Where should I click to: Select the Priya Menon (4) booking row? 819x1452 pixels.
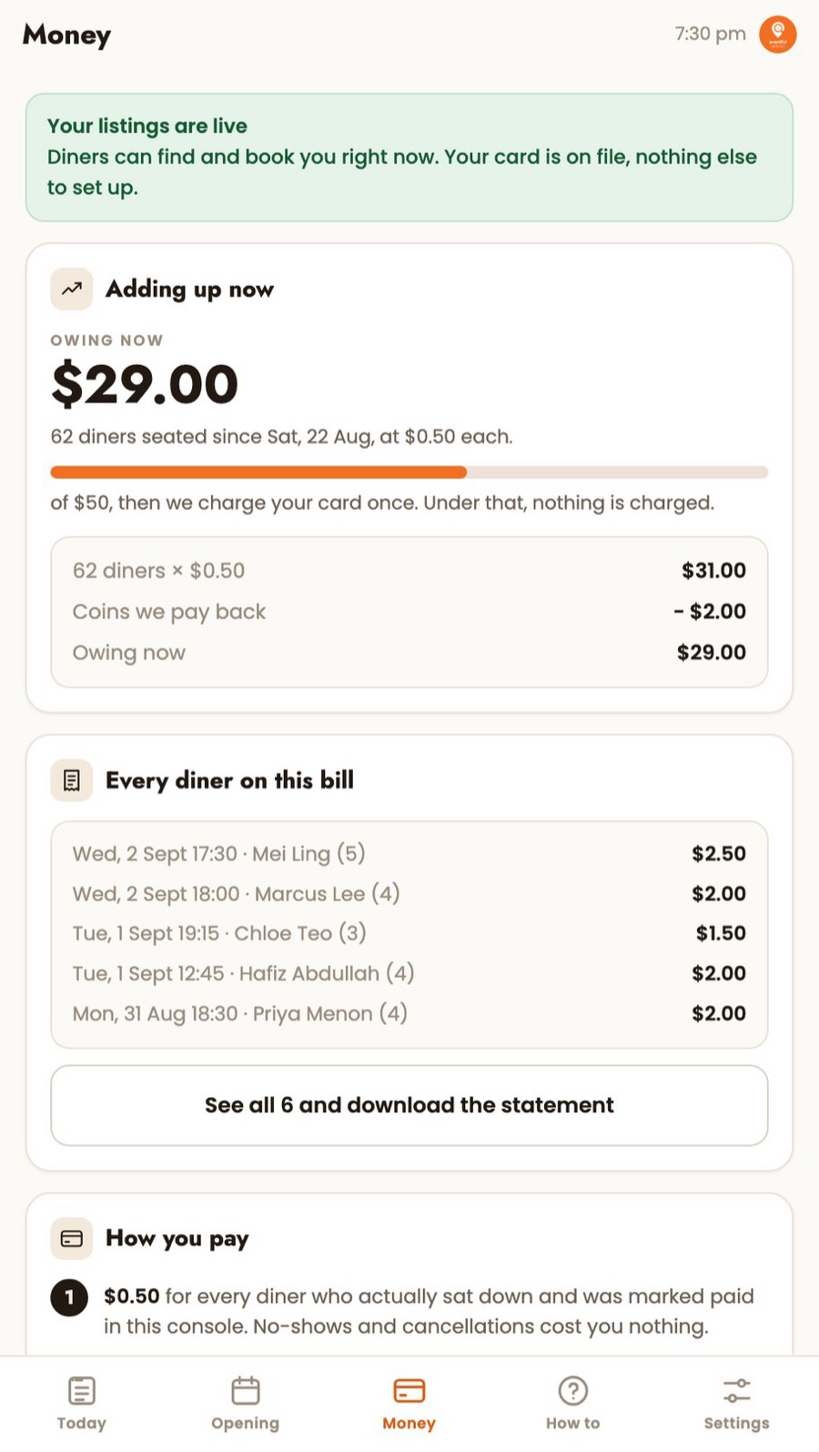(409, 1013)
